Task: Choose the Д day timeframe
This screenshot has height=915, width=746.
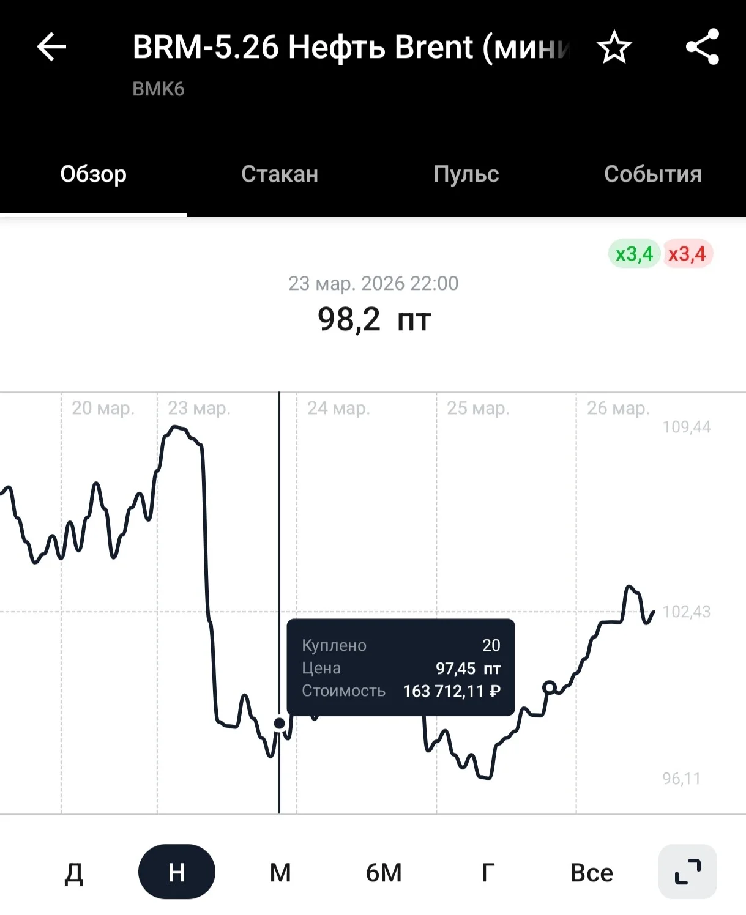Action: pos(74,872)
